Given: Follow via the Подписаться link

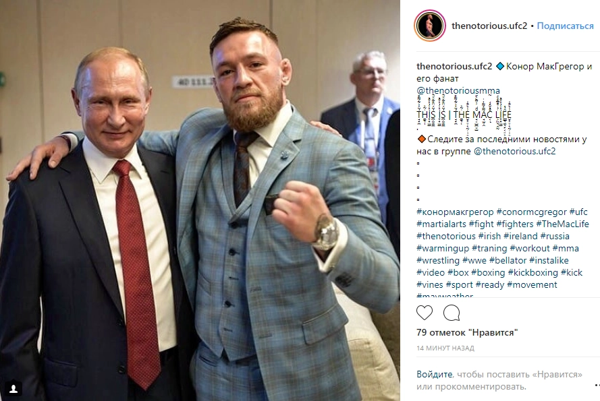Looking at the screenshot, I should pyautogui.click(x=565, y=26).
